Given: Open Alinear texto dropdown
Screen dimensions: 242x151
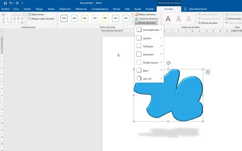Looking at the screenshot, I should tap(234, 19).
